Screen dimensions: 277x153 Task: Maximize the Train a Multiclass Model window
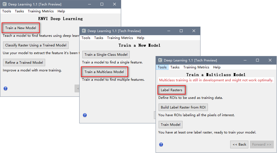click(x=257, y=60)
